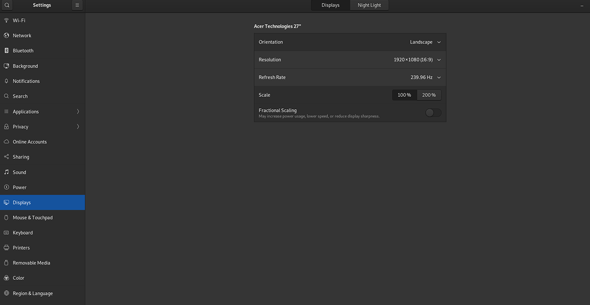590x305 pixels.
Task: Click the Notifications bell icon
Action: (6, 81)
